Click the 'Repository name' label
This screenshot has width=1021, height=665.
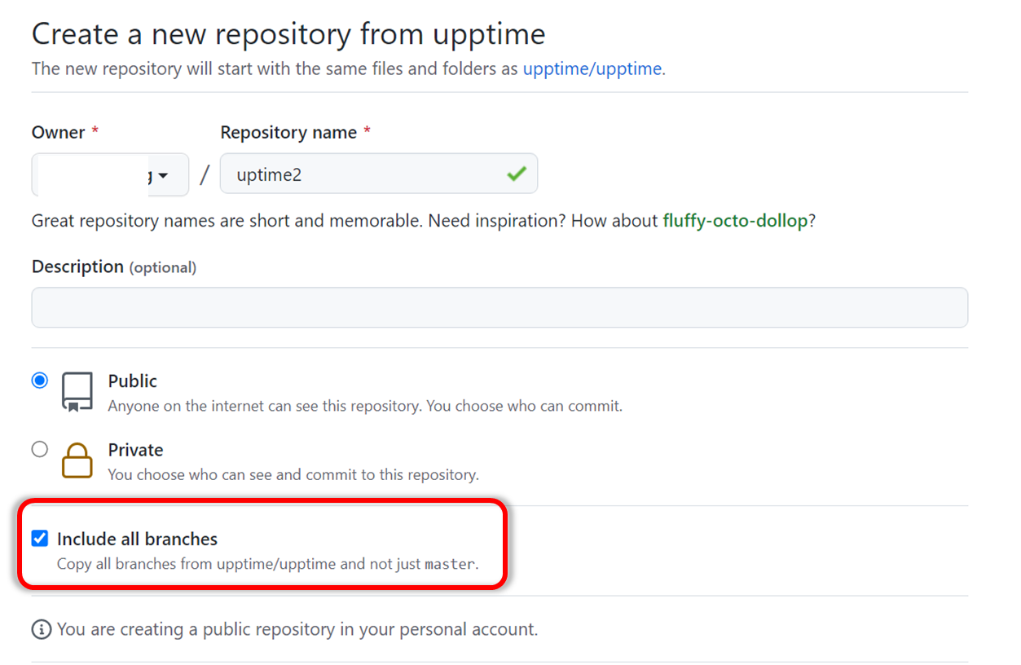[x=288, y=132]
